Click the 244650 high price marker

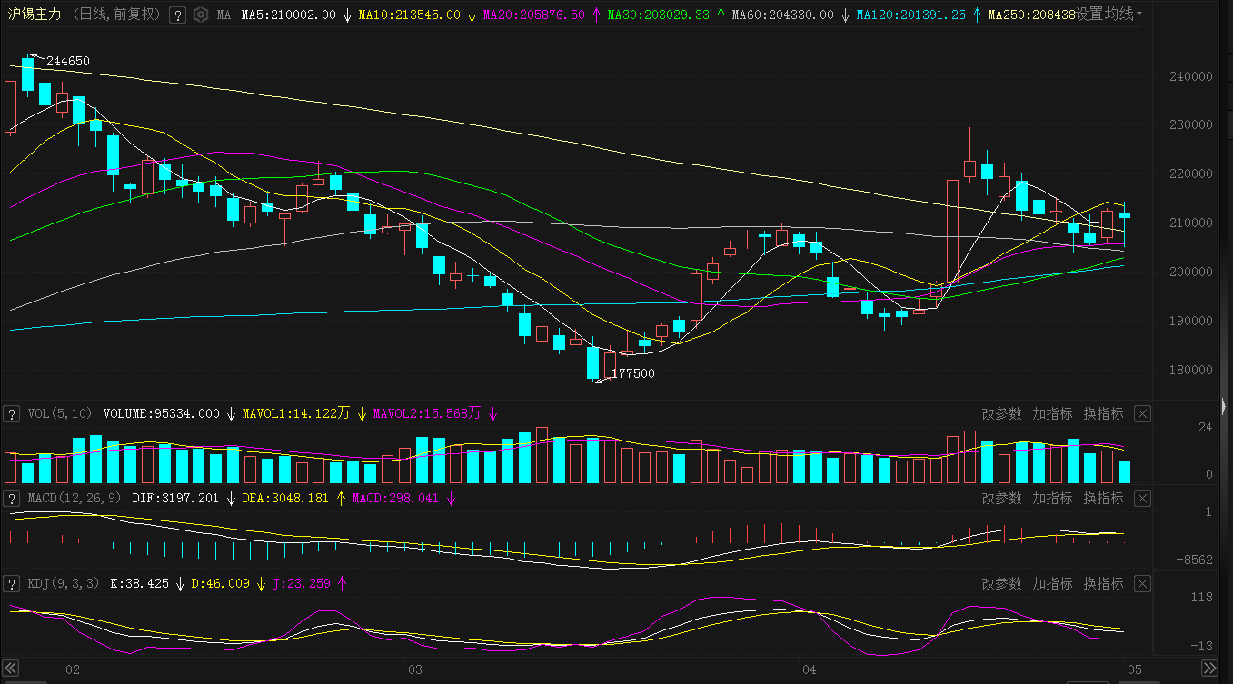[x=68, y=61]
